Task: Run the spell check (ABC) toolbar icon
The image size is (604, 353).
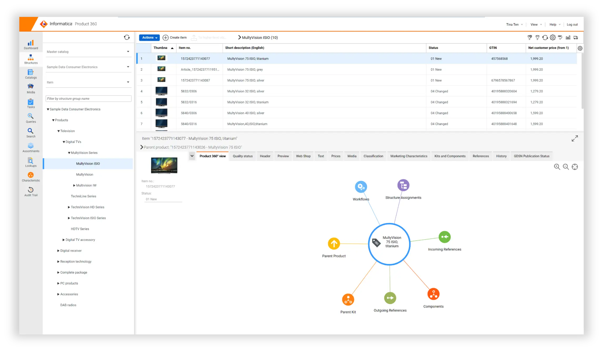Action: (x=560, y=37)
